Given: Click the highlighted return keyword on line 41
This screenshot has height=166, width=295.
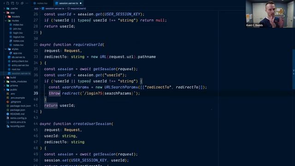Looking at the screenshot, I should [51, 106].
